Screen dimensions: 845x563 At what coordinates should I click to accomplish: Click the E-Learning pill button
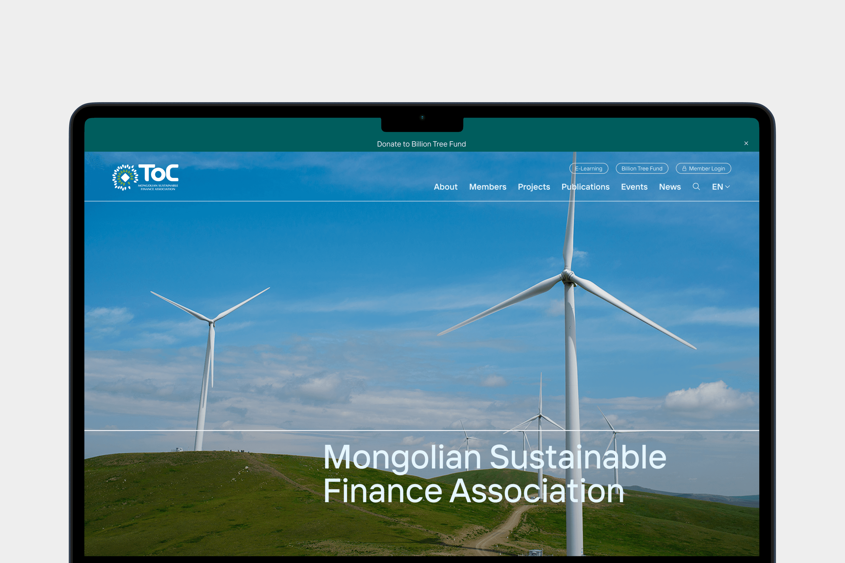coord(589,168)
